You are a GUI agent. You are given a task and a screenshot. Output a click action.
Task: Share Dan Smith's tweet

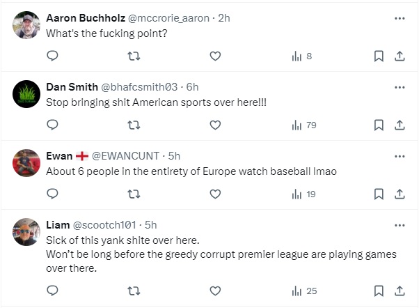400,125
